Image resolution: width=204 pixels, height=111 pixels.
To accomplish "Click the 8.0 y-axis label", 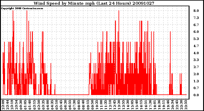I will [x=196, y=11].
